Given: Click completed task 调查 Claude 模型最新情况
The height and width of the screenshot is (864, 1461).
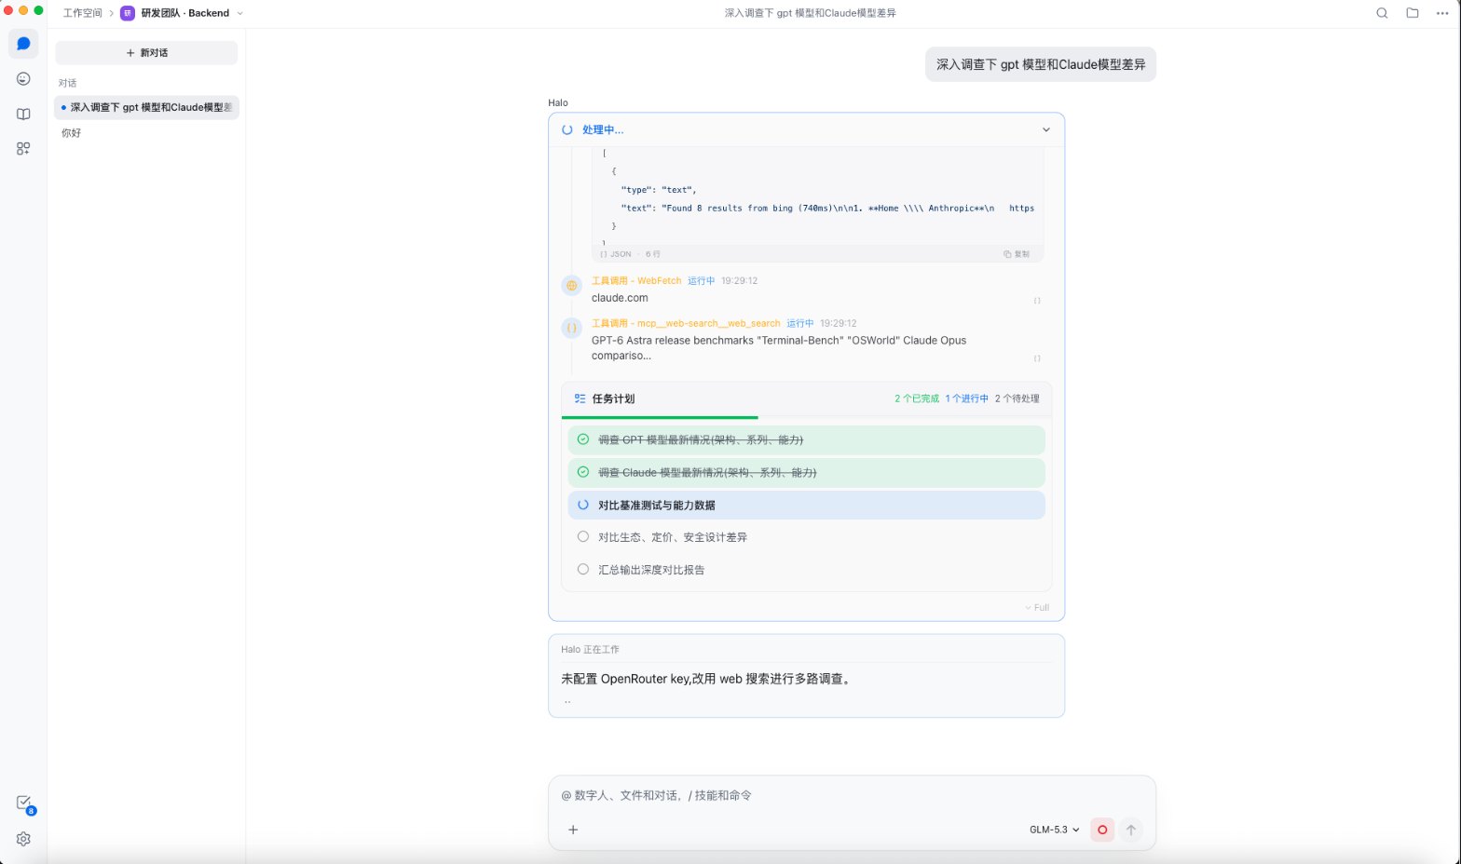Looking at the screenshot, I should tap(806, 472).
